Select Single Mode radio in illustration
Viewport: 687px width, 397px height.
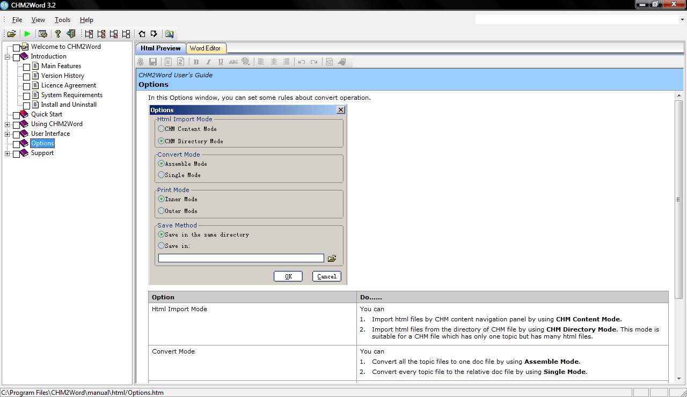coord(161,175)
